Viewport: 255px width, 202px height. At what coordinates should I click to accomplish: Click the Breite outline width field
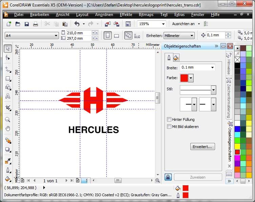197,67
